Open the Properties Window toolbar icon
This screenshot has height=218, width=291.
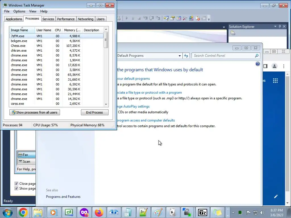172,18
